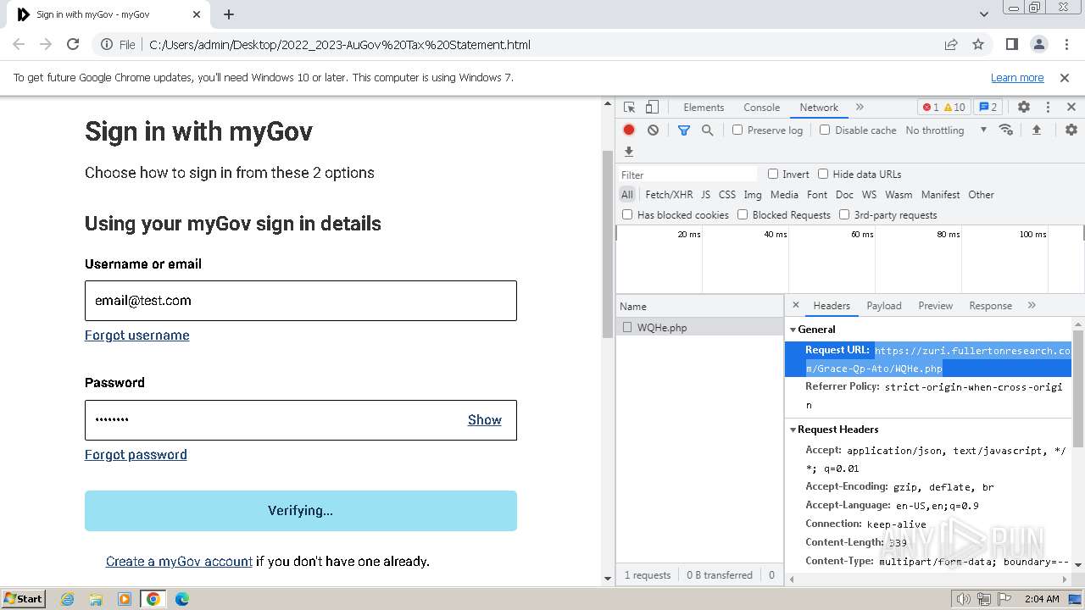
Task: Open the Payload tab
Action: click(884, 306)
